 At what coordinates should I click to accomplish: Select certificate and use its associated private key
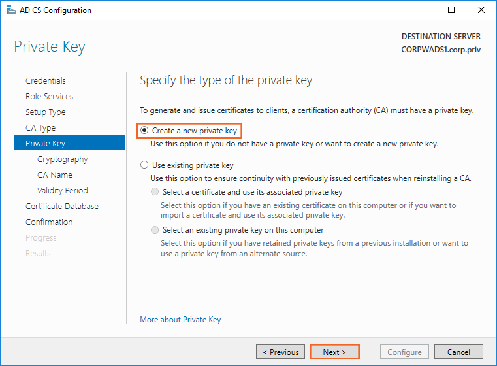(x=155, y=192)
